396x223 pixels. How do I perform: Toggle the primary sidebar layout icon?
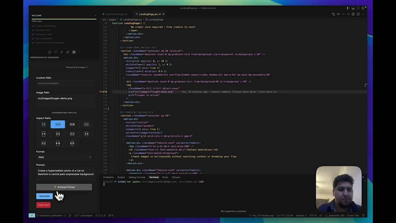click(348, 8)
